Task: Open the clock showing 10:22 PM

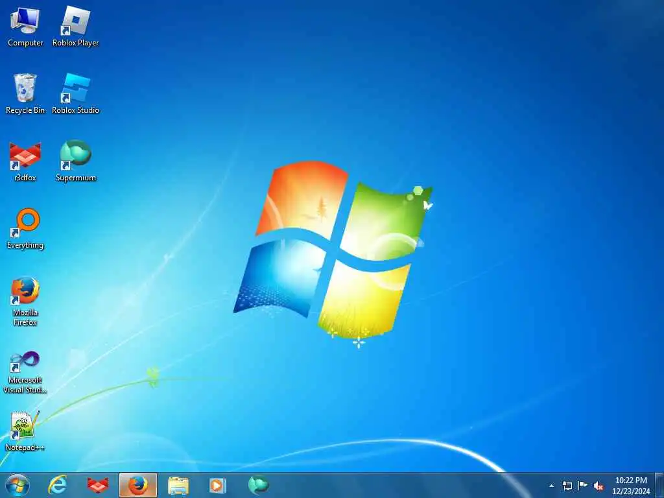Action: coord(631,486)
